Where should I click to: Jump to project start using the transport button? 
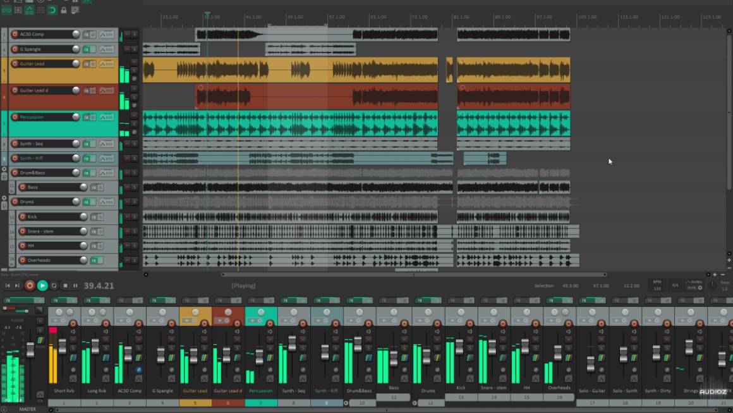(8, 286)
